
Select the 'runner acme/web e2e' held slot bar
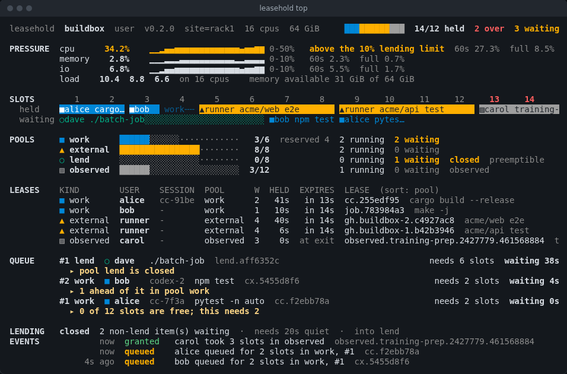click(267, 109)
